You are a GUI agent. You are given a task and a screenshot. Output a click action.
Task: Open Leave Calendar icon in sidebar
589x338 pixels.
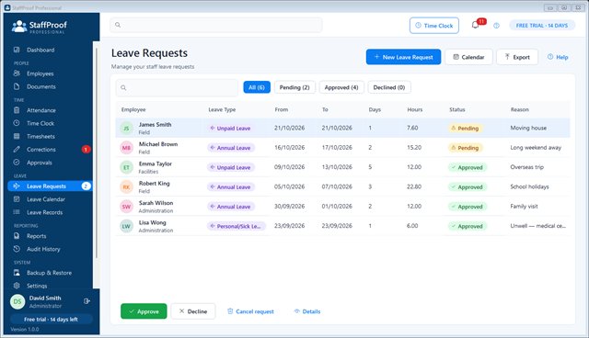pos(17,199)
